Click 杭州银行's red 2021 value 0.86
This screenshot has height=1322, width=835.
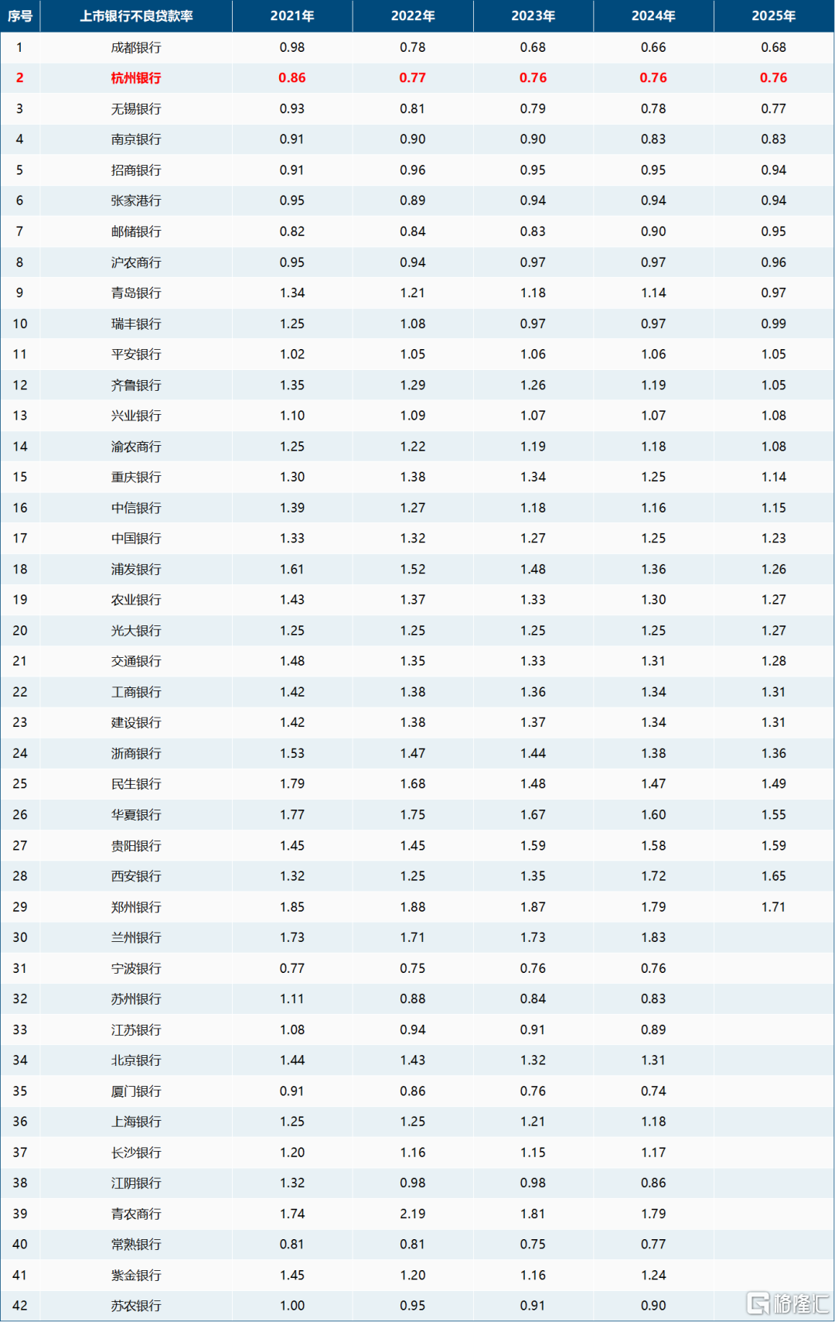point(292,78)
